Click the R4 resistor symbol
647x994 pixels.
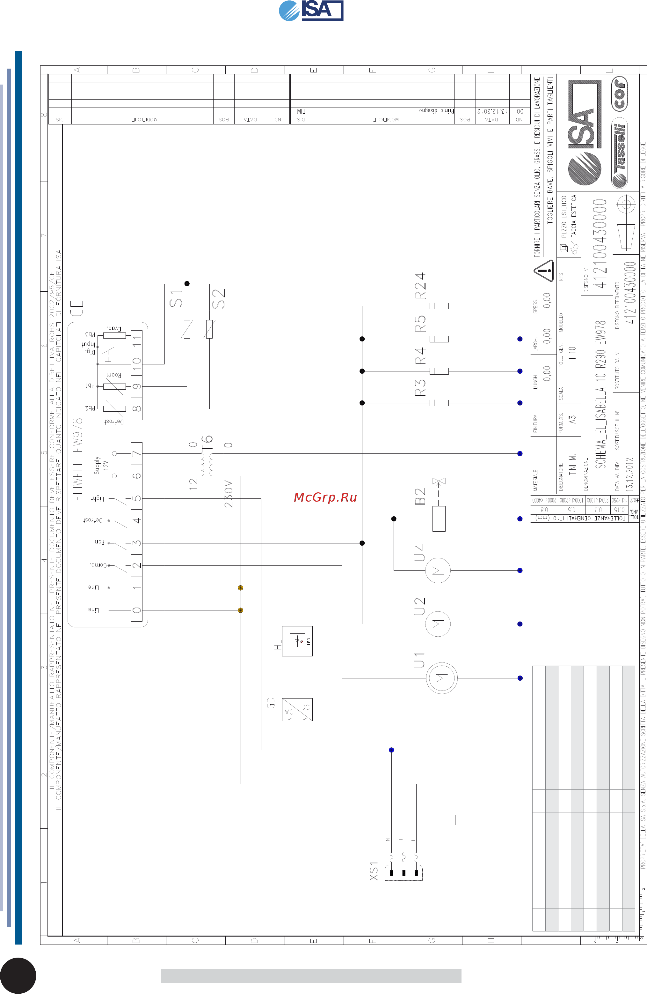[x=439, y=371]
